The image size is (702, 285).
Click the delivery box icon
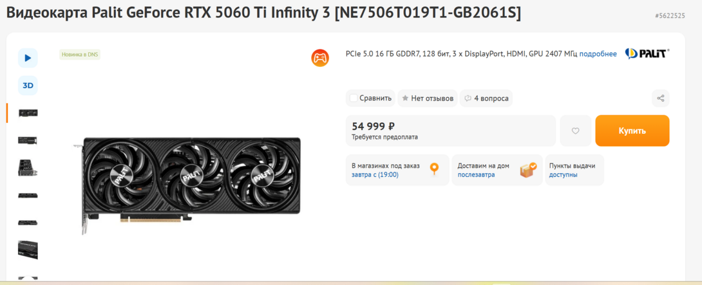coord(528,169)
